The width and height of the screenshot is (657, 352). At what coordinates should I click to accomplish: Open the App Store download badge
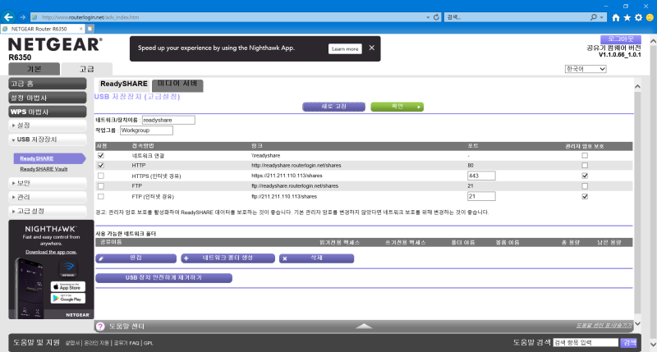[68, 286]
